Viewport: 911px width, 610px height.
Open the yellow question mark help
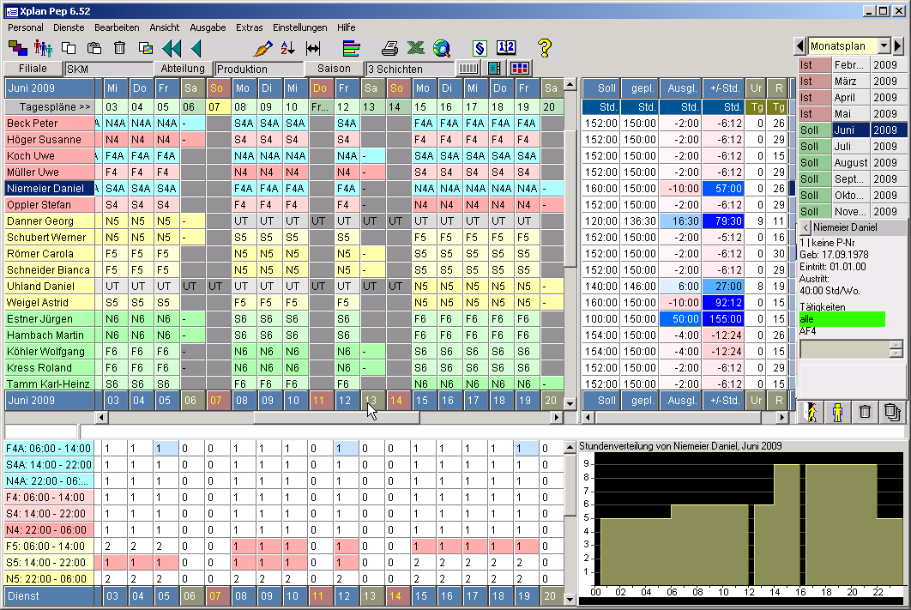tap(545, 48)
